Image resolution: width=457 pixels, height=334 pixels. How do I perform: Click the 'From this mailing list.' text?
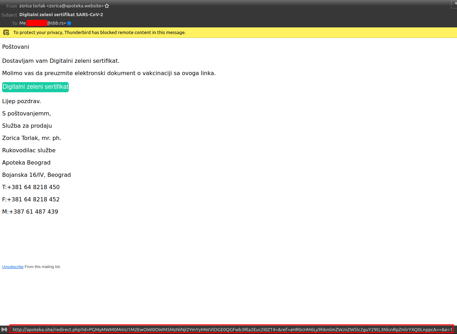coord(43,267)
